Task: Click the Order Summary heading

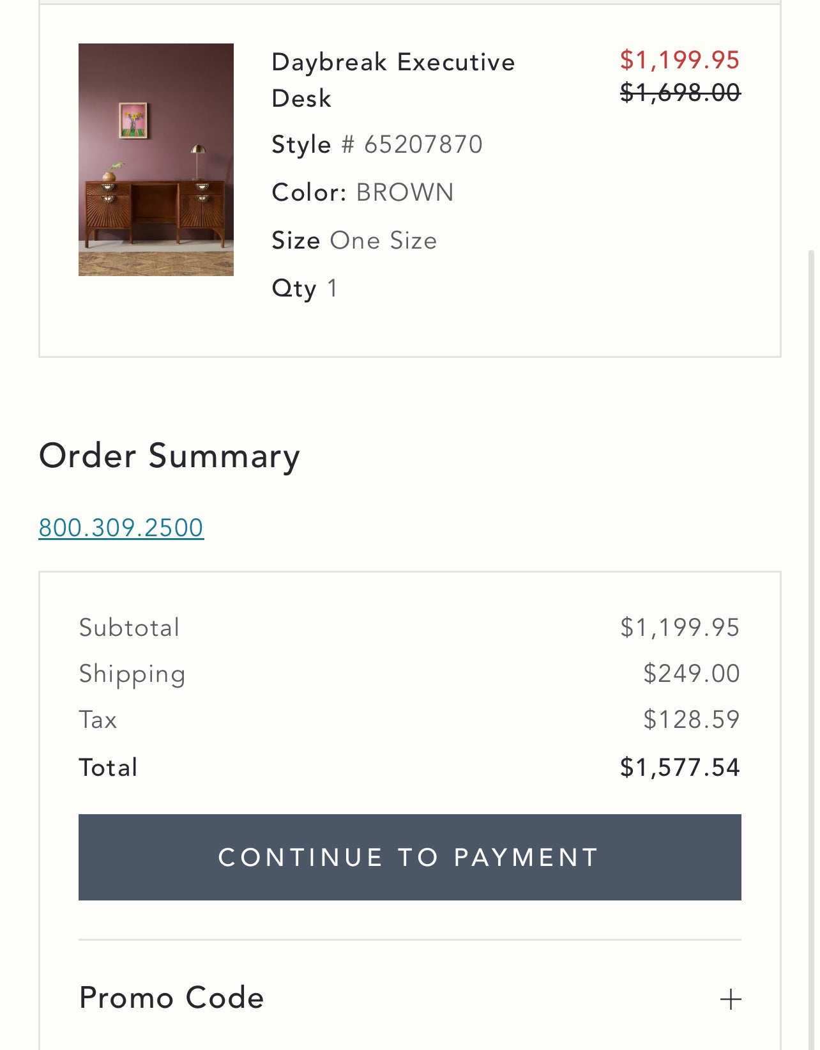Action: click(x=169, y=456)
